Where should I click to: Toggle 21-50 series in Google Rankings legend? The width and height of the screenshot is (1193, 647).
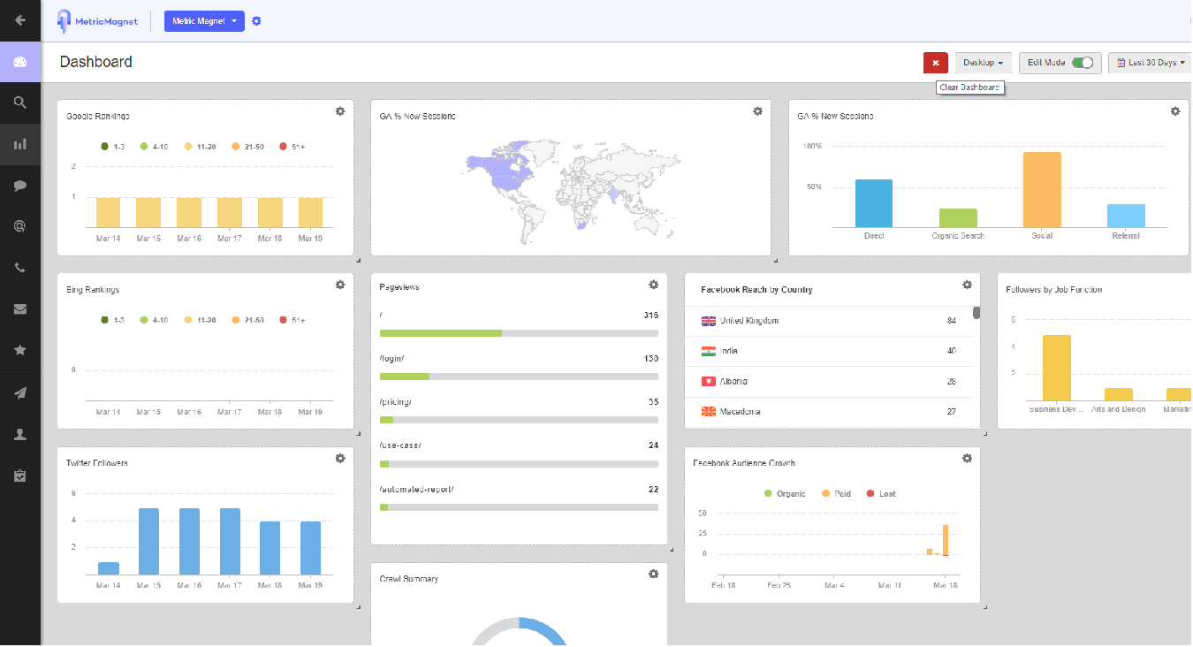pyautogui.click(x=247, y=146)
